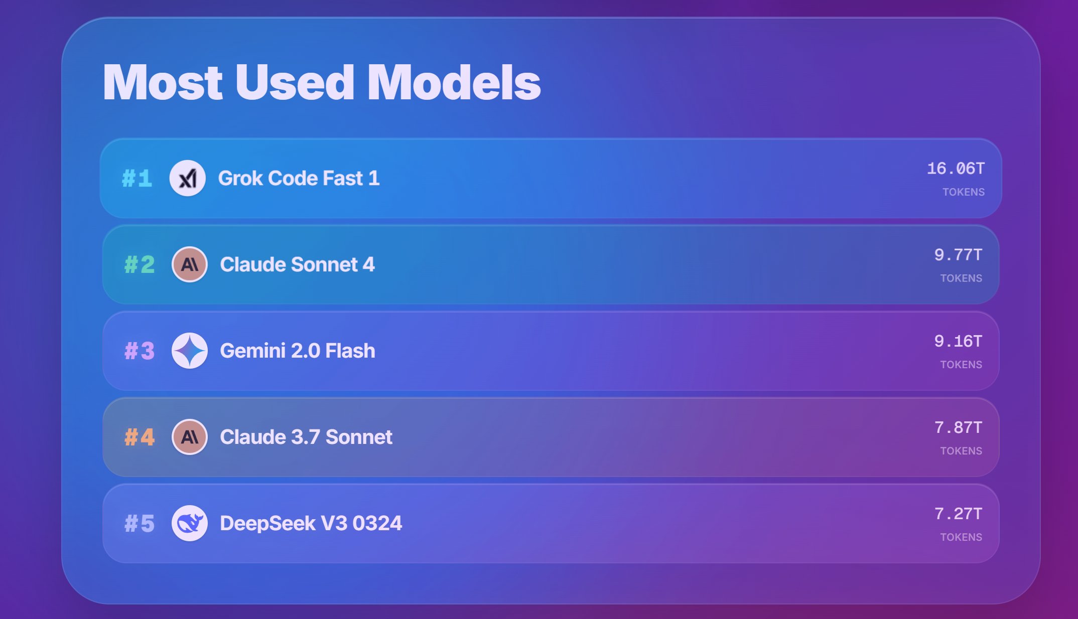The height and width of the screenshot is (619, 1078).
Task: Click the Most Used Models heading
Action: point(322,82)
